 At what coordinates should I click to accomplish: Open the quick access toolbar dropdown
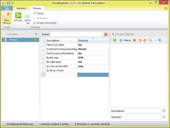(x=12, y=3)
